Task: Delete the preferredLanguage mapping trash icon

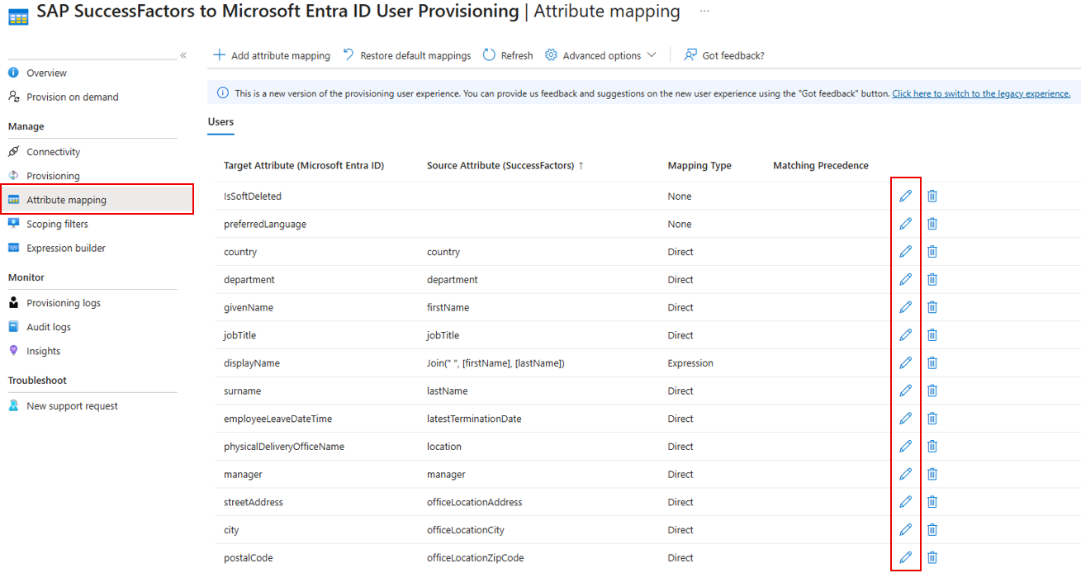Action: (932, 224)
